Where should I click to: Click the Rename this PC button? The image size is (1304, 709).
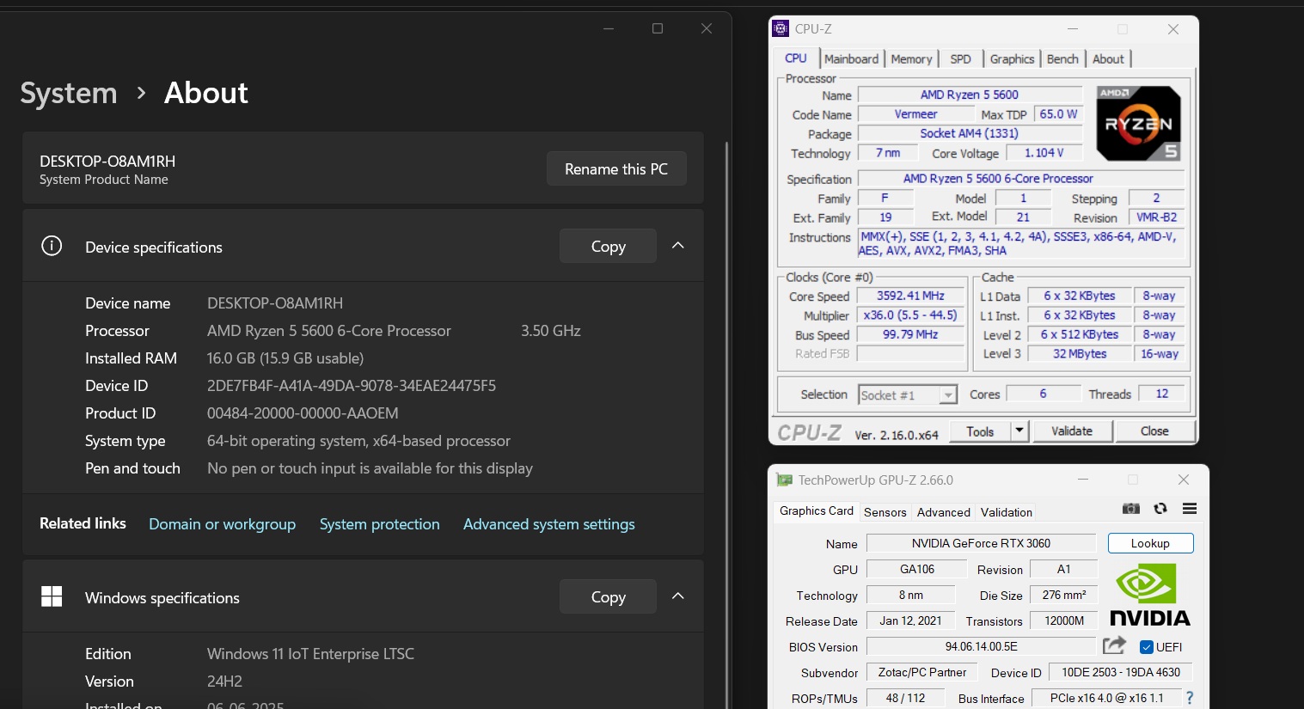(616, 168)
